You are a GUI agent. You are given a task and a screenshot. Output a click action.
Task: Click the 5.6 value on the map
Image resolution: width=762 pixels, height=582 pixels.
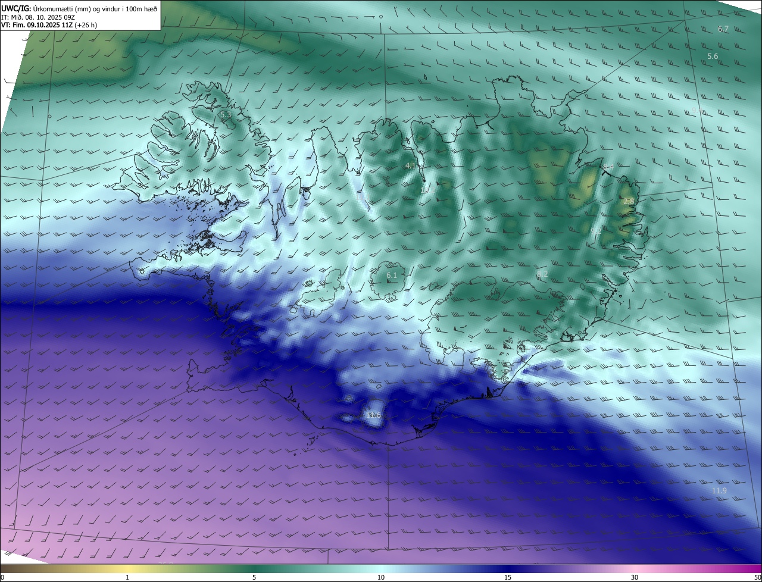point(713,56)
